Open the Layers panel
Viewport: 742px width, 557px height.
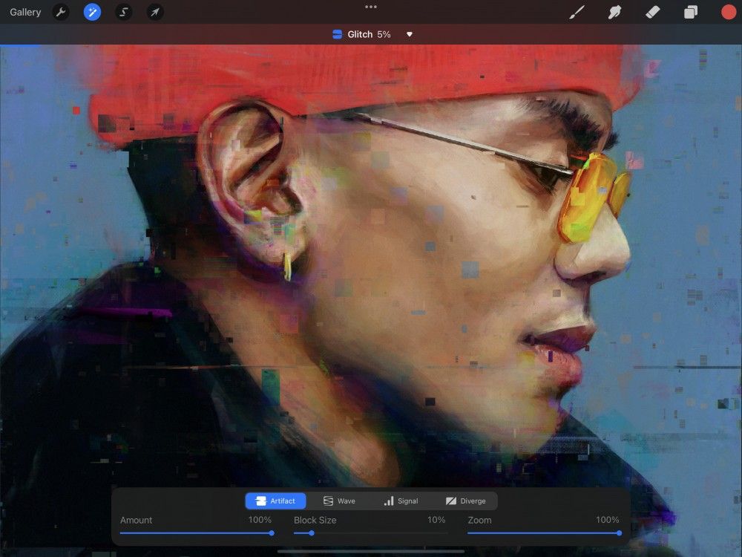tap(689, 12)
